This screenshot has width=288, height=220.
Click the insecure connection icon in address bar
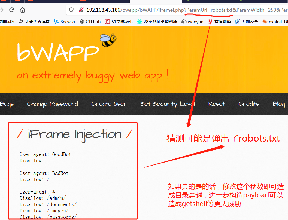point(81,10)
